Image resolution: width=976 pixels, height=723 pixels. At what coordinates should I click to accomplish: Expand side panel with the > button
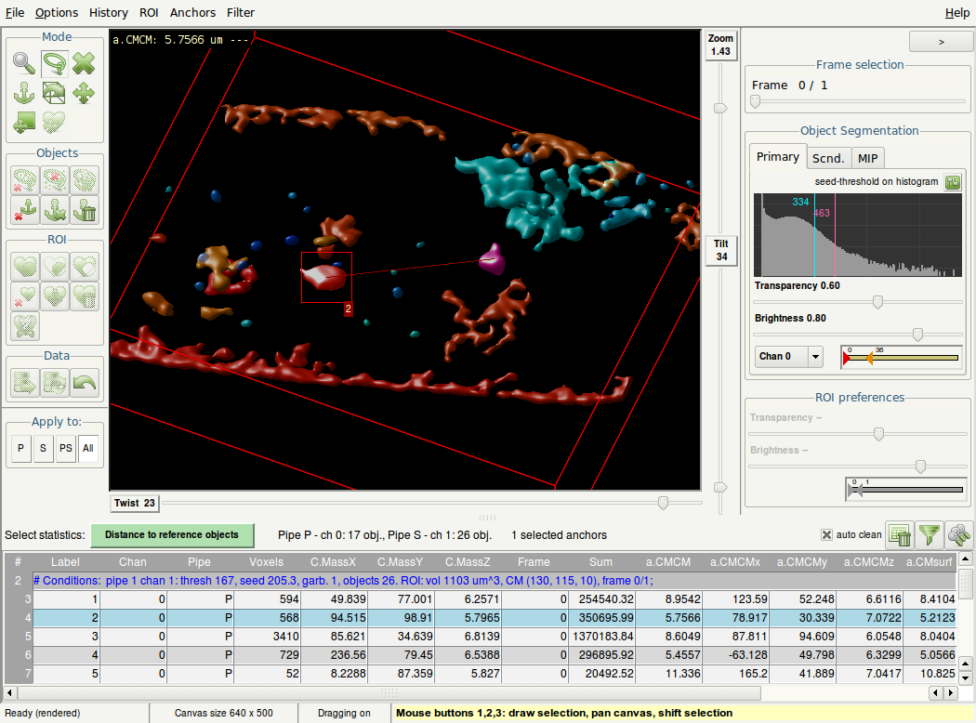[941, 42]
